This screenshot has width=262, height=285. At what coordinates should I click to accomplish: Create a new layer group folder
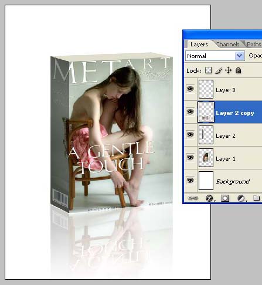[x=257, y=198]
